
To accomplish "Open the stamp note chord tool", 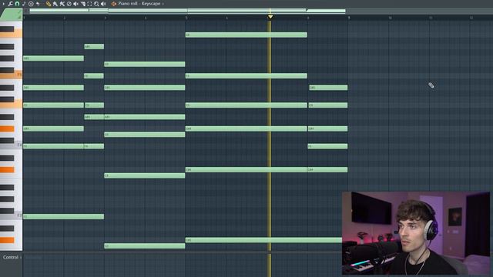I will tap(24, 4).
